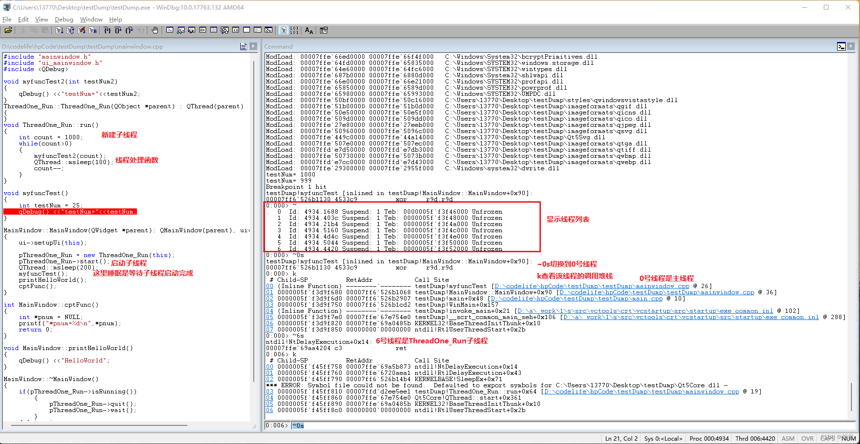Click the highlighted breakpoint line qDebug() testNum
Viewport: 860px width, 444px height.
70,212
